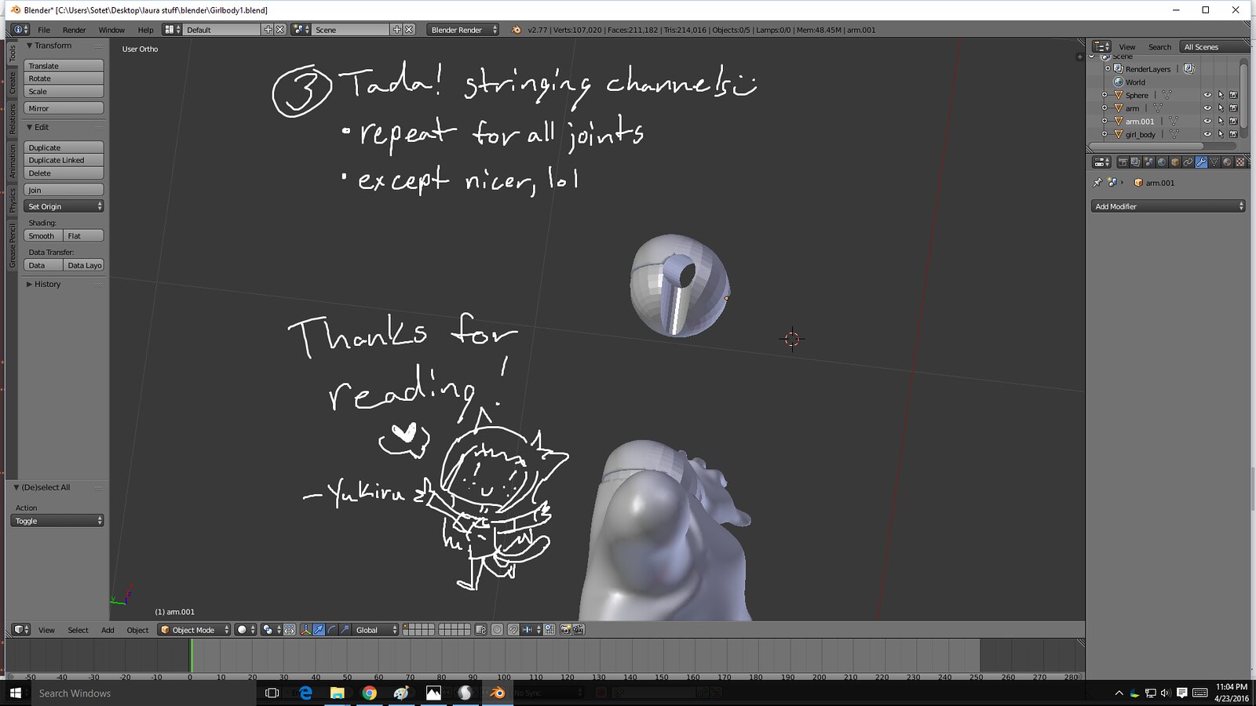Expand the Sphere tree node
This screenshot has width=1256, height=706.
coord(1104,95)
